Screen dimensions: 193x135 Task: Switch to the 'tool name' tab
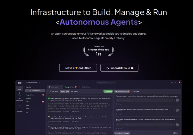[86, 87]
